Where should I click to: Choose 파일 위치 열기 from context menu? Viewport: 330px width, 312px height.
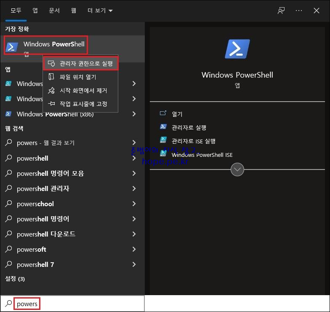coord(81,77)
